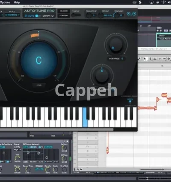The width and height of the screenshot is (171, 182).
Task: Click Melodyne horizontal scrollbar at bottom
Action: [x=152, y=170]
